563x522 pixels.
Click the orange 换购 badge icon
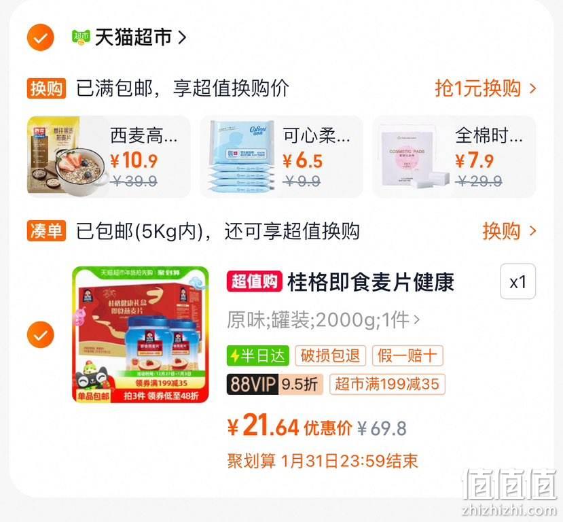tap(46, 88)
